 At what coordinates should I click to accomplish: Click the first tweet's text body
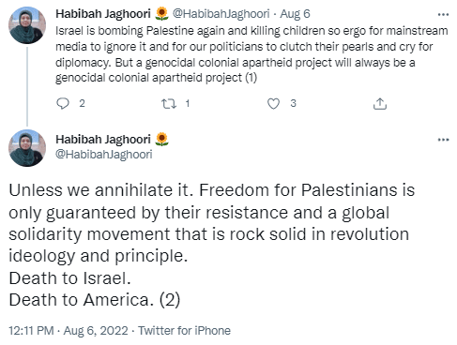[251, 54]
